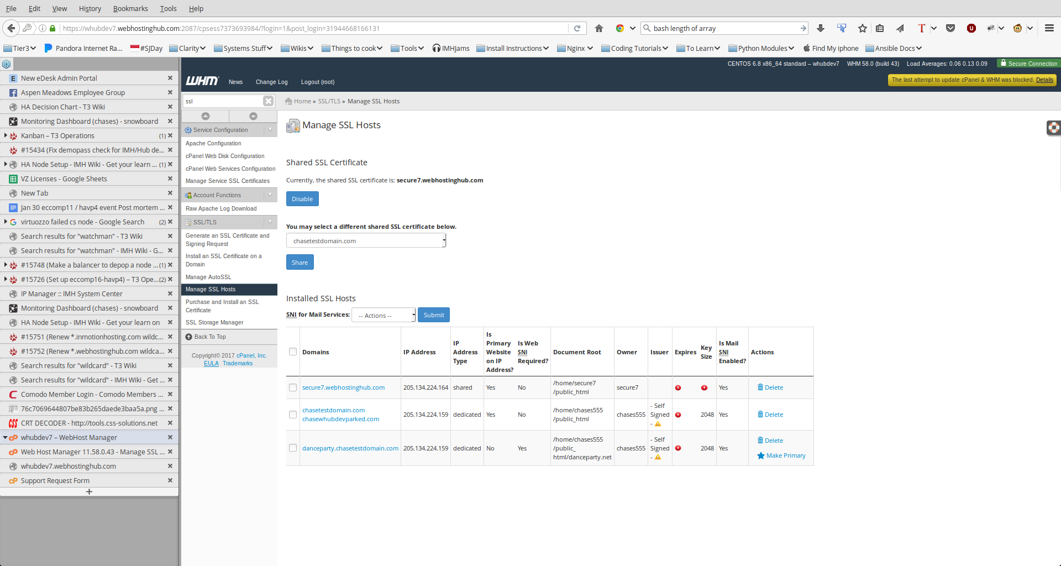Click trash icon for secure7.webhostinghub.com row
Screen dimensions: 1061x566
pos(760,387)
